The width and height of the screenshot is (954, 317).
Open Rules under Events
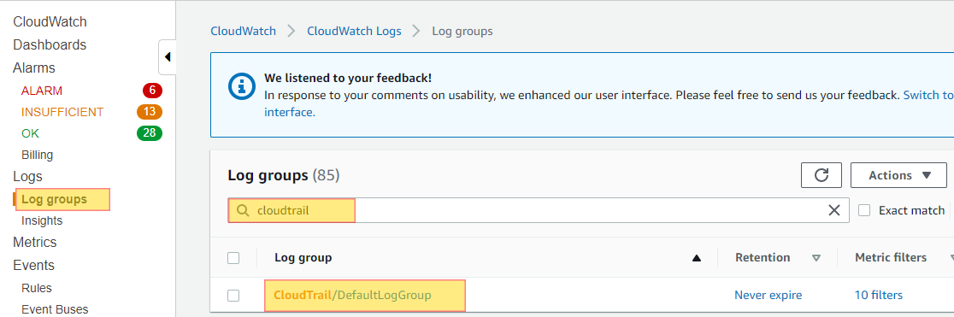tap(37, 288)
